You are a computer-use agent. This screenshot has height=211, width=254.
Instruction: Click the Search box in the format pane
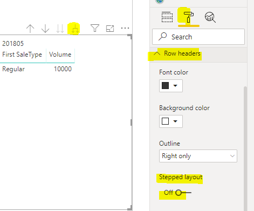click(x=198, y=37)
